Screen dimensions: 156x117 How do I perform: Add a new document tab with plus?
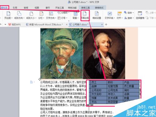(x=106, y=25)
